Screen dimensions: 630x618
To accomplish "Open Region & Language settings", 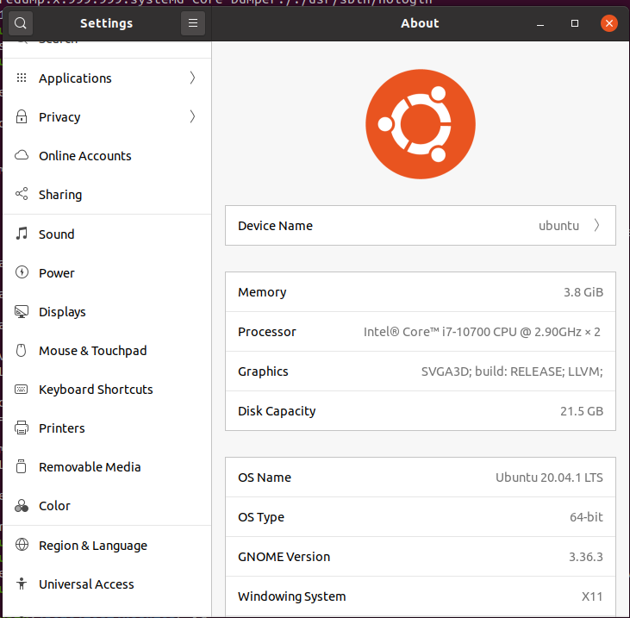I will (x=92, y=546).
